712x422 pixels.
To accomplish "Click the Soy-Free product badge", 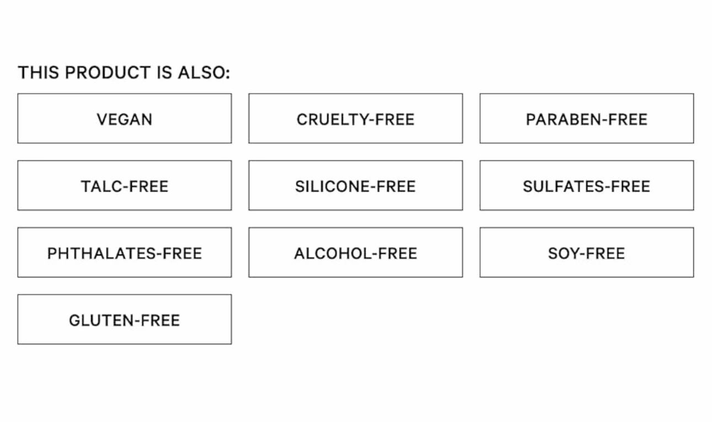I will pos(587,253).
